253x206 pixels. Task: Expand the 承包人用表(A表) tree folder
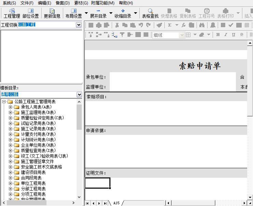10,107
